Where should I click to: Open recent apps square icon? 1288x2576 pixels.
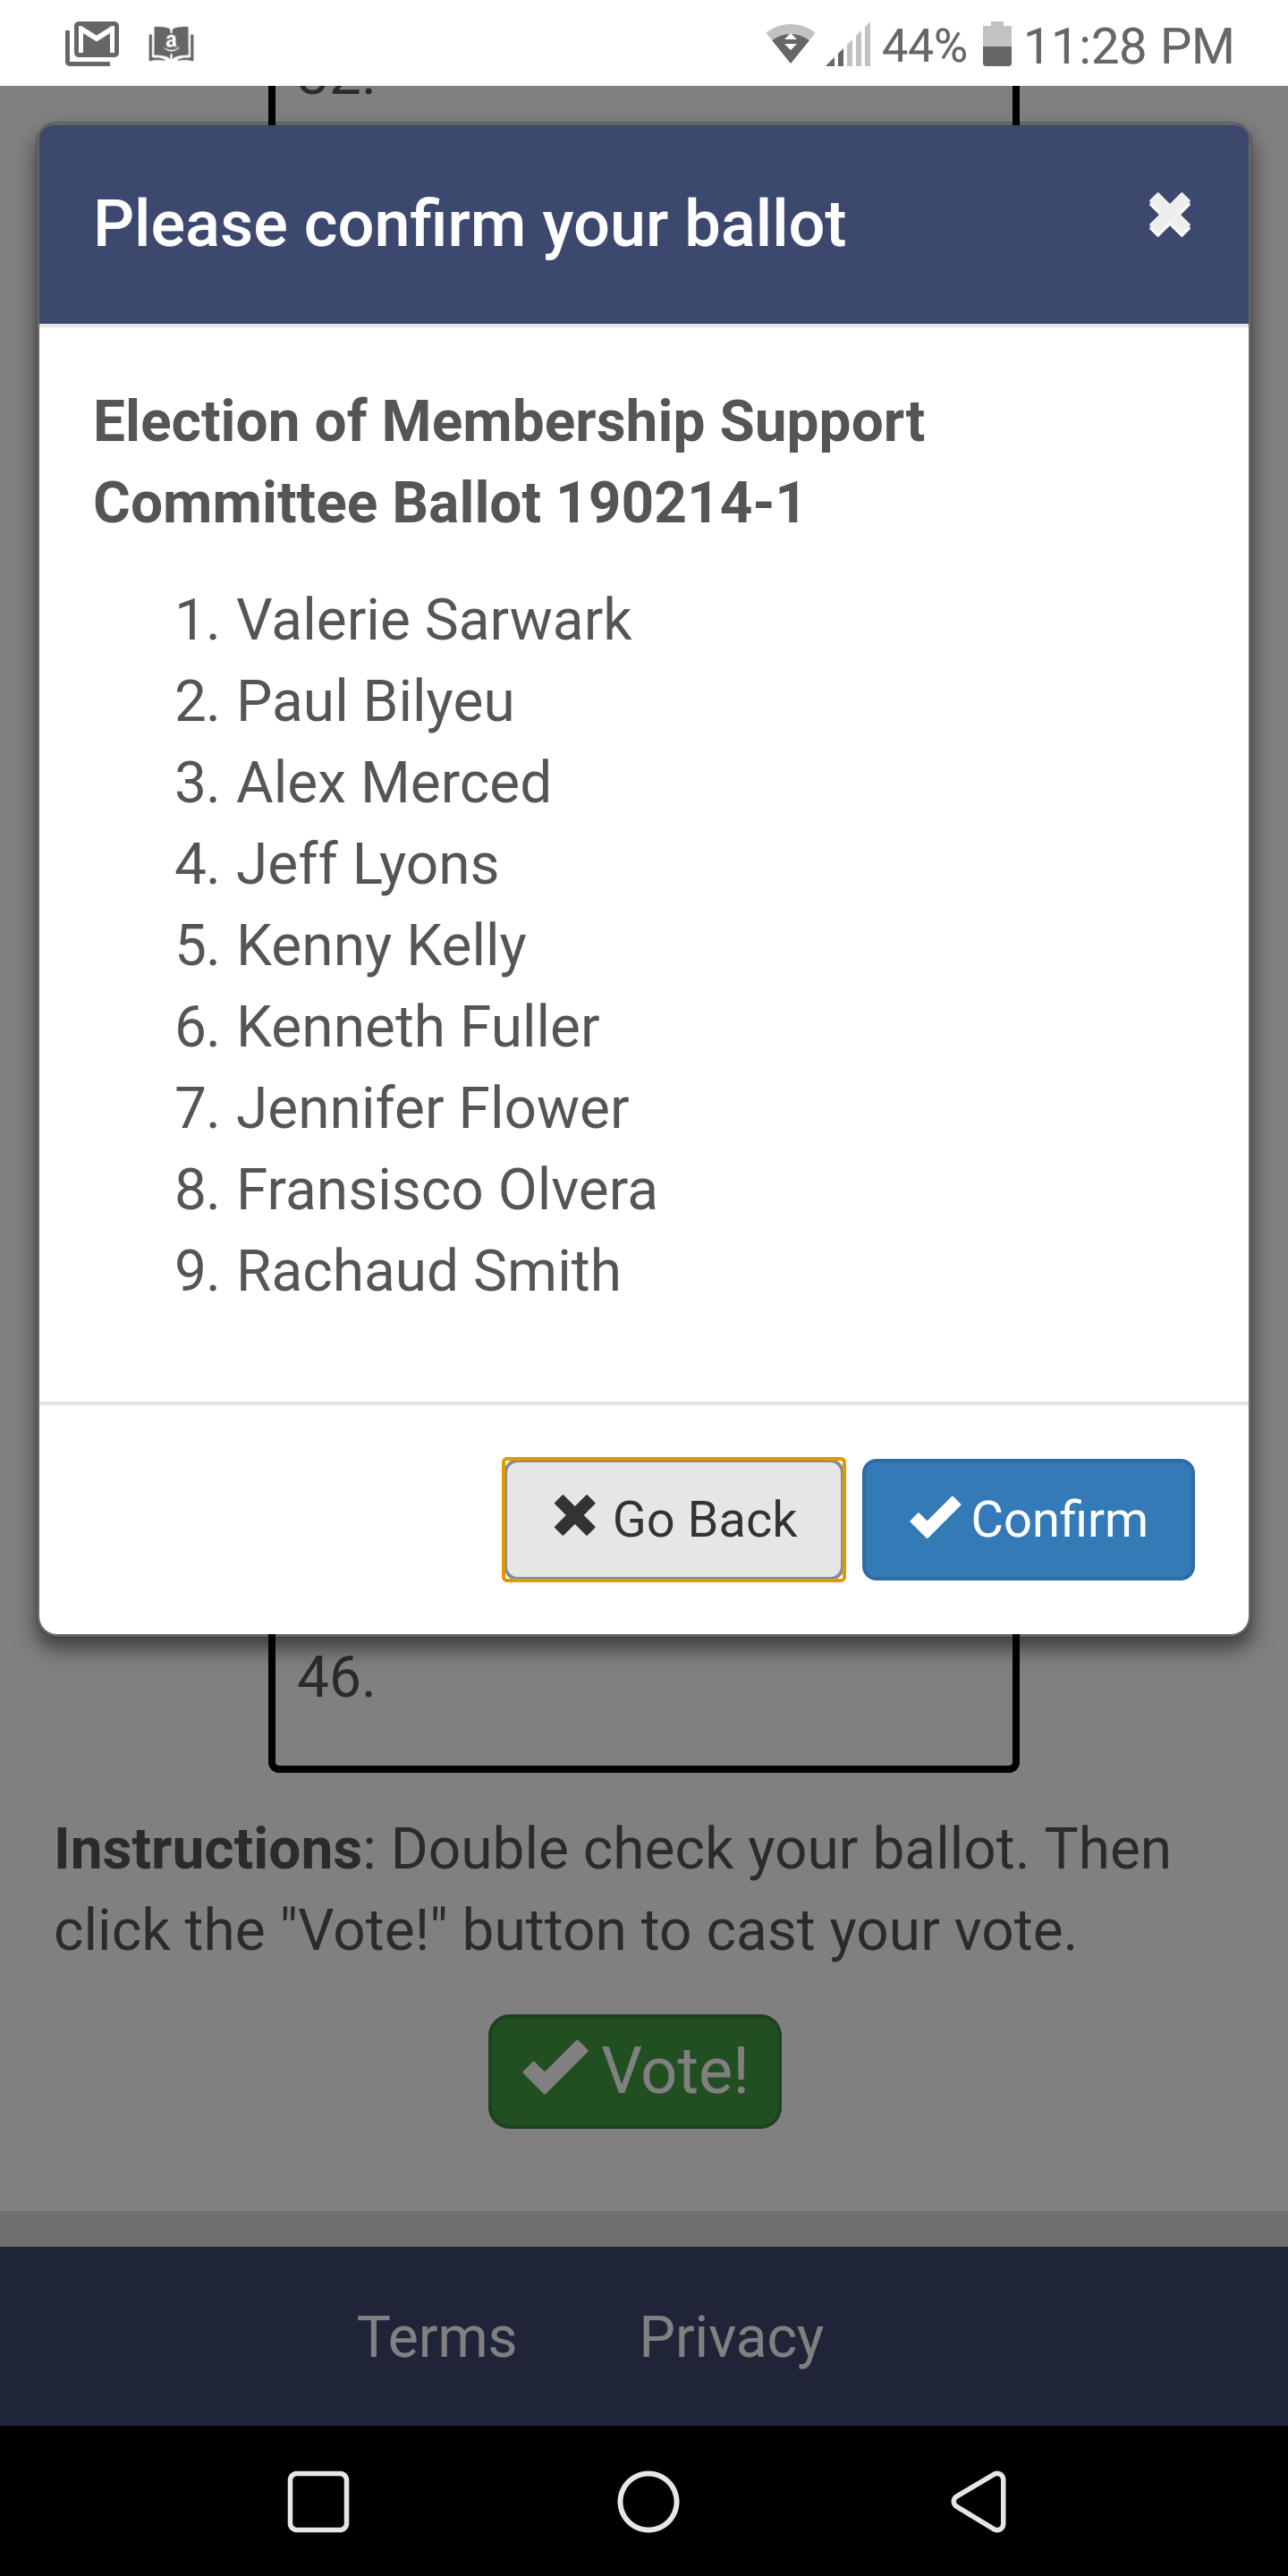[318, 2501]
